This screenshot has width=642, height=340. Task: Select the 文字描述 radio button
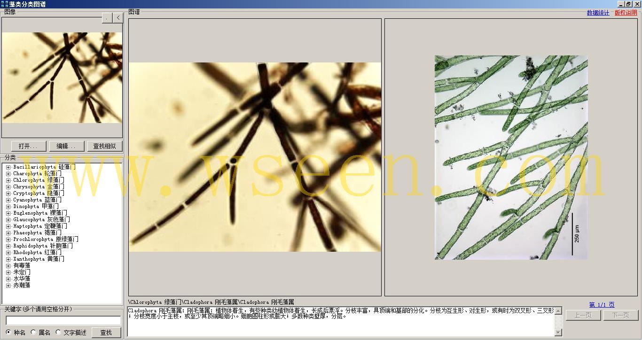click(x=58, y=332)
